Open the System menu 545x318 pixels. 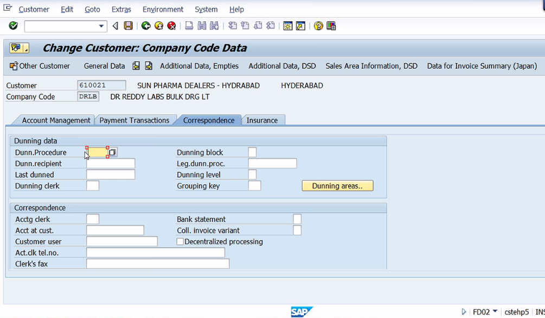coord(206,9)
